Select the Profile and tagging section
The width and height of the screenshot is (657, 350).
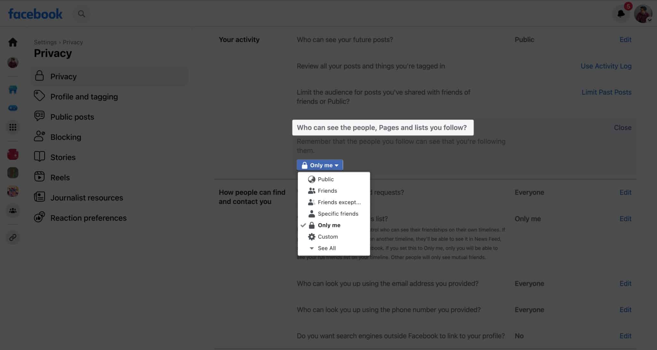pyautogui.click(x=84, y=96)
